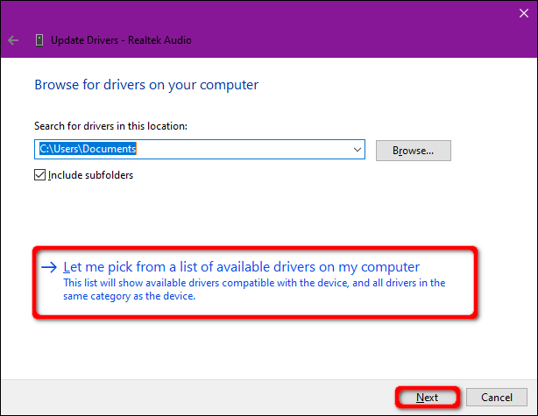Click the Search for drivers in this location label
This screenshot has height=416, width=538.
[x=110, y=126]
